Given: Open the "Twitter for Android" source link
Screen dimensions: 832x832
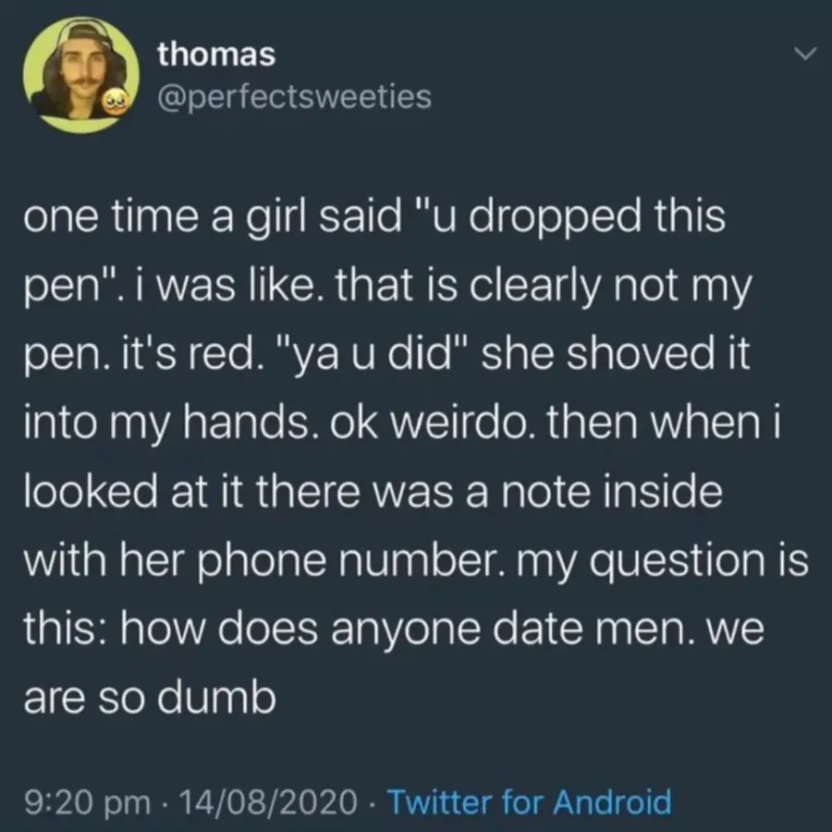Looking at the screenshot, I should click(528, 801).
